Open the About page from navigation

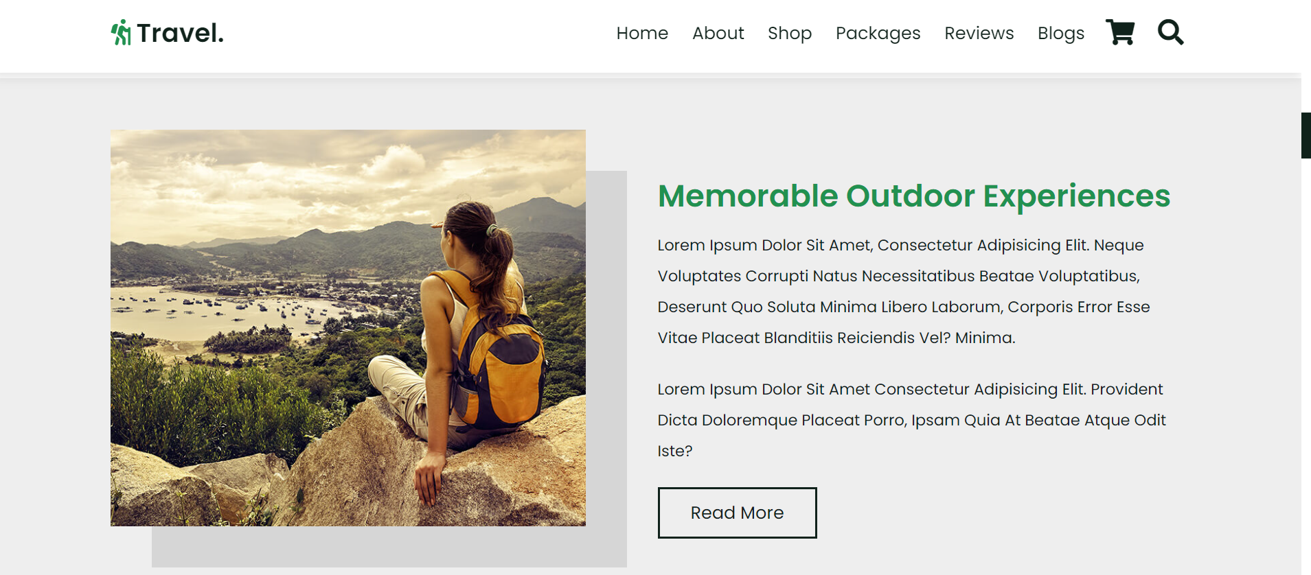718,33
